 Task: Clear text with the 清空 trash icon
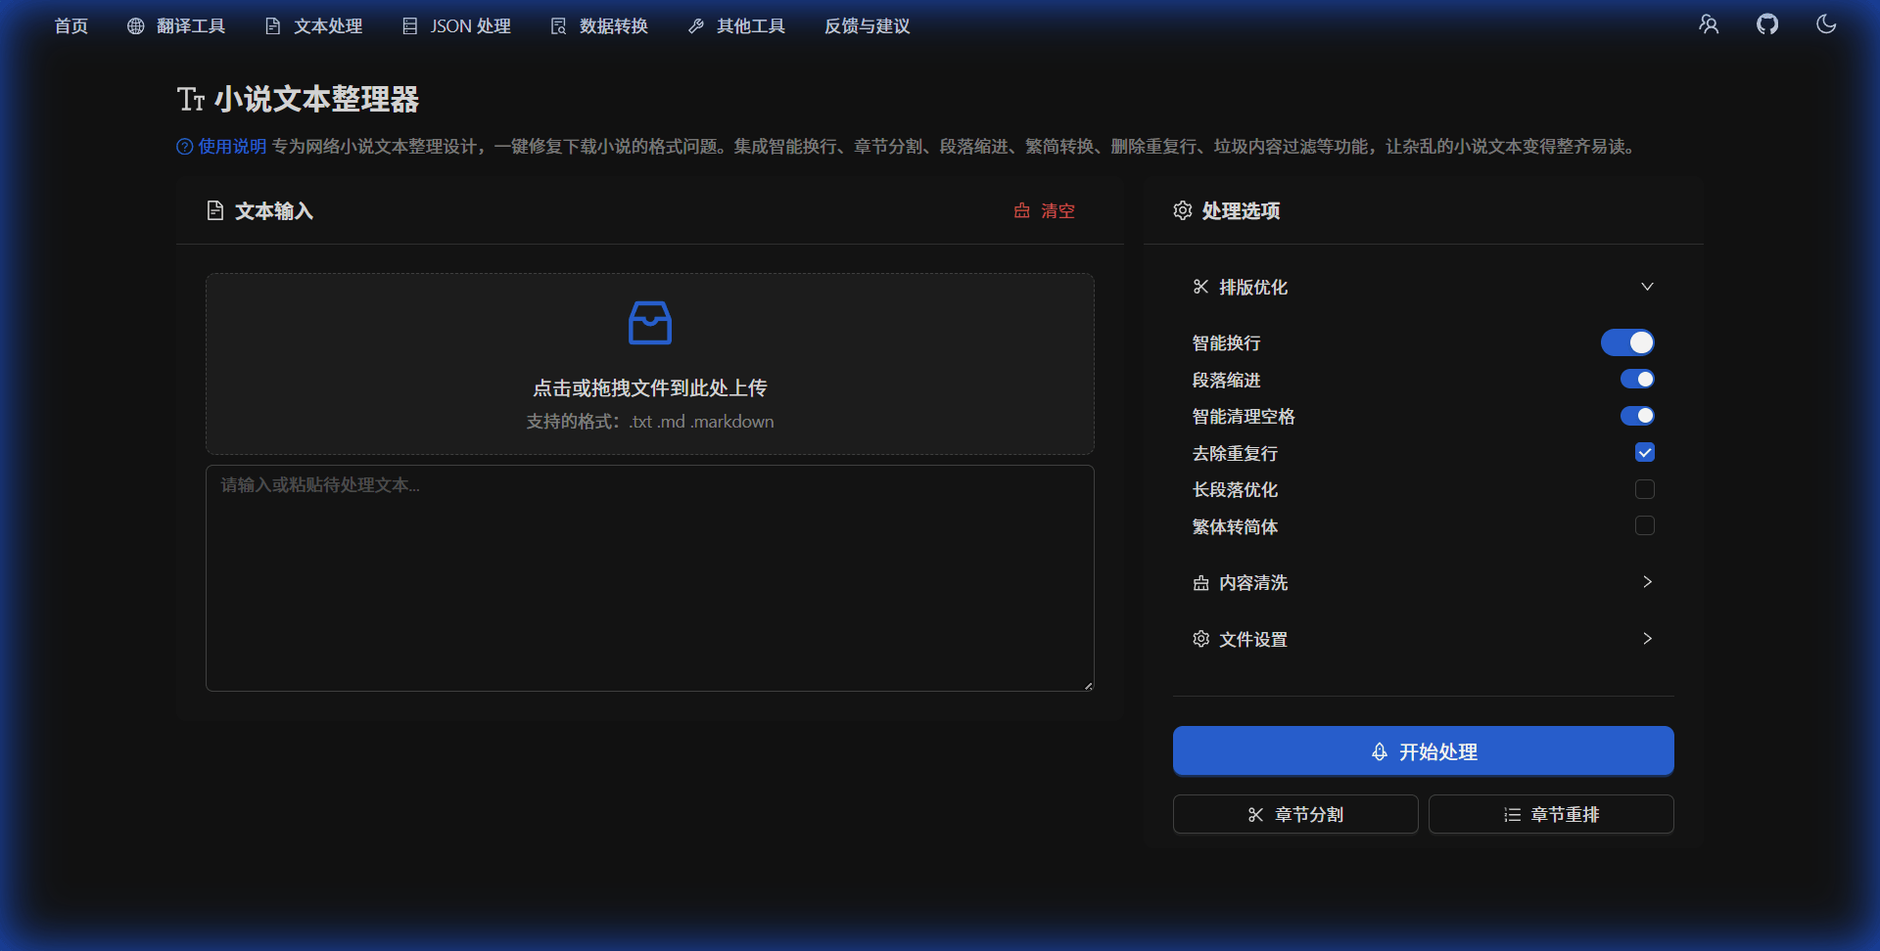[x=1021, y=210]
